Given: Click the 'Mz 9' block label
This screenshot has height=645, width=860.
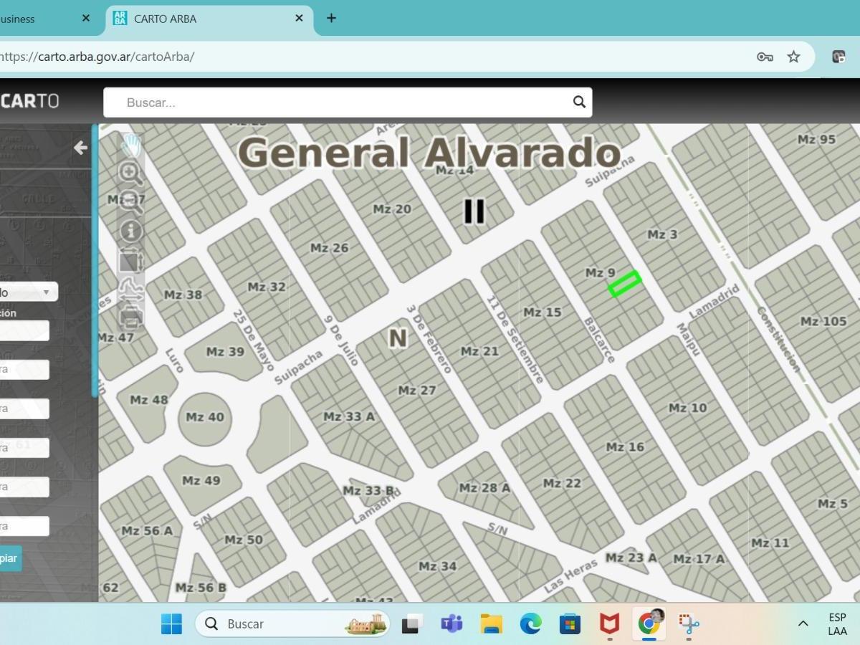Looking at the screenshot, I should (x=600, y=272).
